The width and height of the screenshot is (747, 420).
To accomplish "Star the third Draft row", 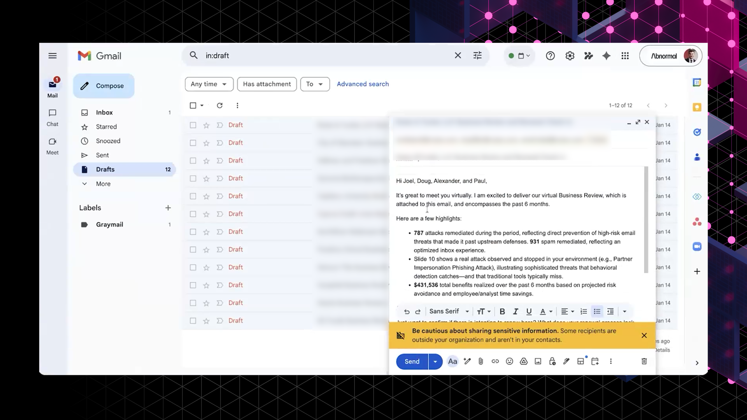I will [x=206, y=161].
